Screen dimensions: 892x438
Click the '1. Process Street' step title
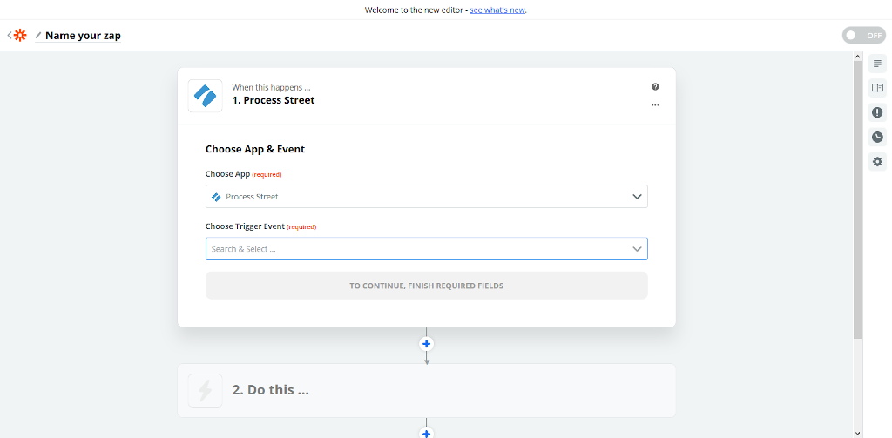(273, 100)
